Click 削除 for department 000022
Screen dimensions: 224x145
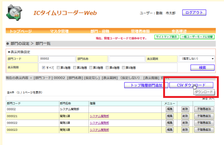[185, 123]
